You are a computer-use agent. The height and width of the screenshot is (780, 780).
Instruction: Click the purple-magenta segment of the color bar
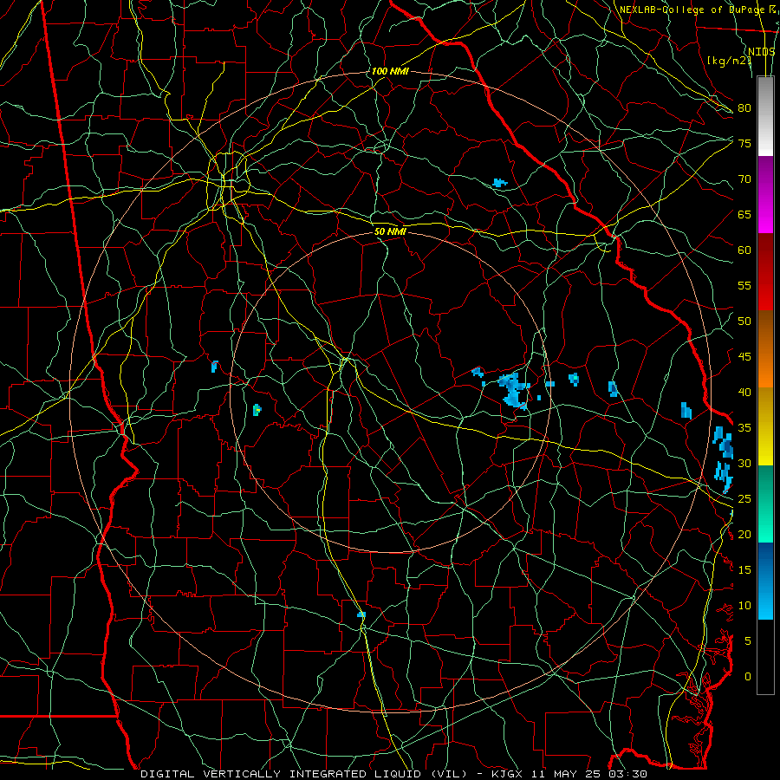click(x=765, y=194)
